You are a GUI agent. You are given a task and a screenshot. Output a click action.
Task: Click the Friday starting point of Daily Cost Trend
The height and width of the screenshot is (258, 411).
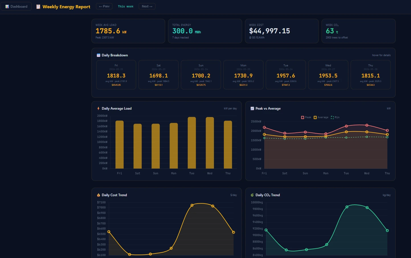[109, 232]
